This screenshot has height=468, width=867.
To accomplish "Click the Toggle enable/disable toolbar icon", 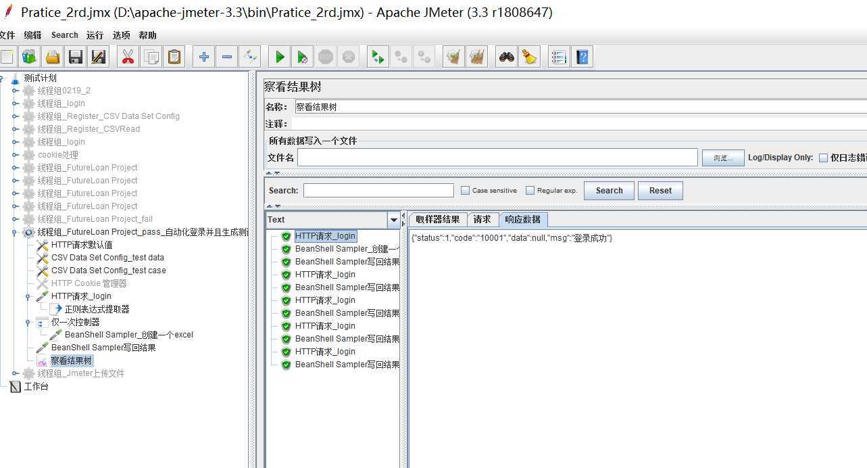I will (250, 57).
